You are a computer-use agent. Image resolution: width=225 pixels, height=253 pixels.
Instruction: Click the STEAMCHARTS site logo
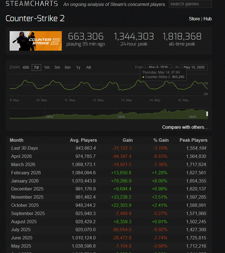(x=32, y=4)
